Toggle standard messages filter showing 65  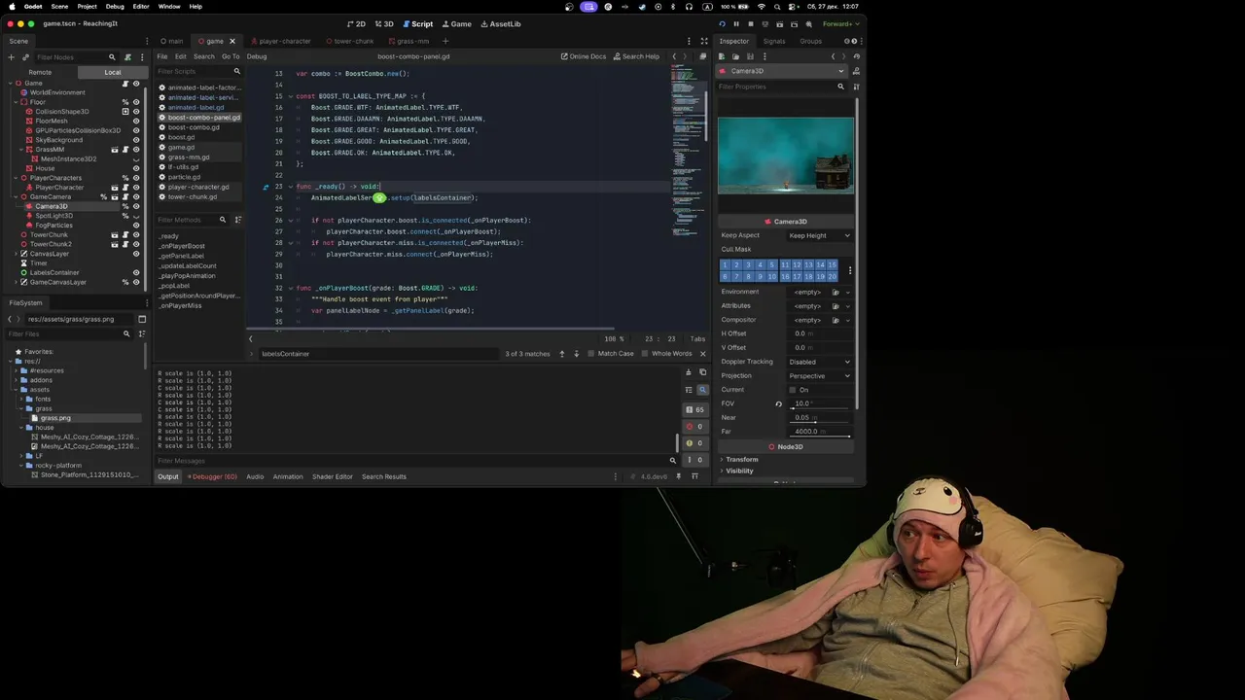coord(694,410)
